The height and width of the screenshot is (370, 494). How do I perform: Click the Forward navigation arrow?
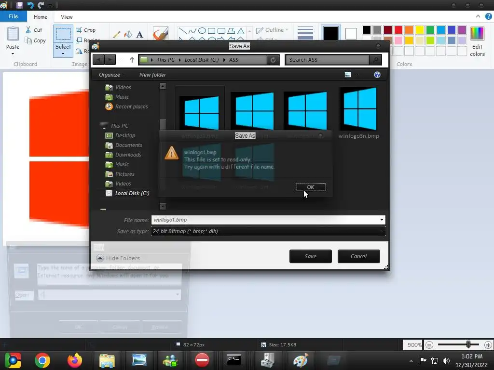tap(110, 59)
